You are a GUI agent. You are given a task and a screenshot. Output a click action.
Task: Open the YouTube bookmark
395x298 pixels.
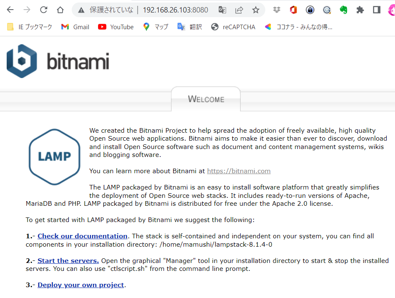tap(116, 27)
